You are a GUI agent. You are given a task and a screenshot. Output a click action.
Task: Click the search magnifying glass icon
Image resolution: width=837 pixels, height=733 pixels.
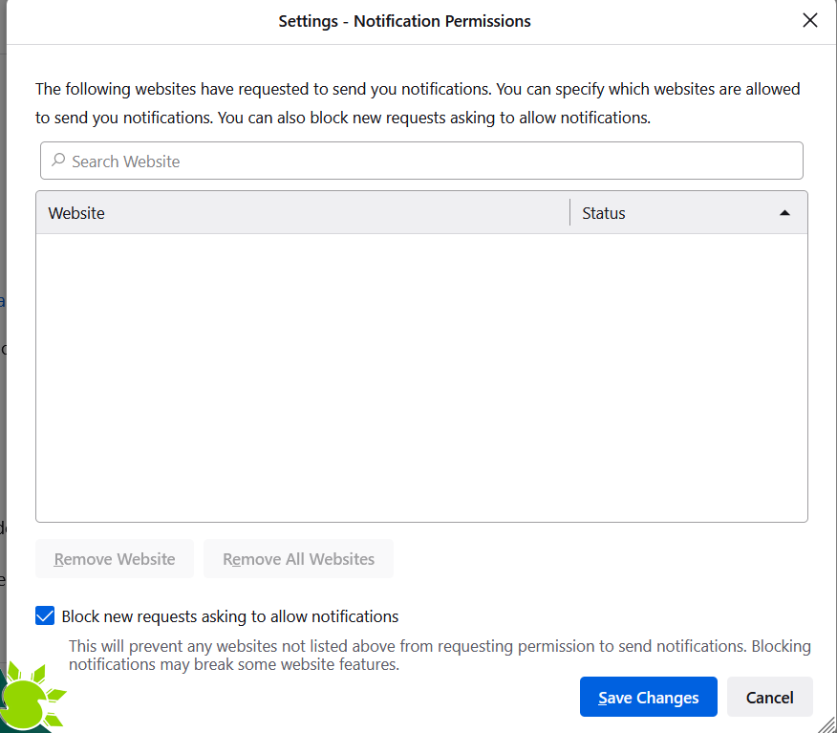pos(58,161)
